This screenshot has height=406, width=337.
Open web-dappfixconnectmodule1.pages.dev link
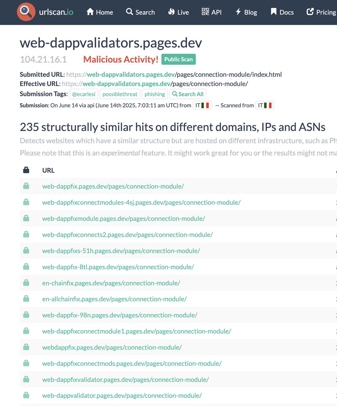[137, 331]
